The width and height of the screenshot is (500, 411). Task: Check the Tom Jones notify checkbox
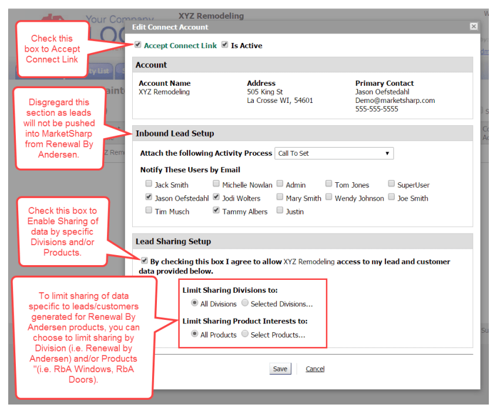pyautogui.click(x=329, y=183)
